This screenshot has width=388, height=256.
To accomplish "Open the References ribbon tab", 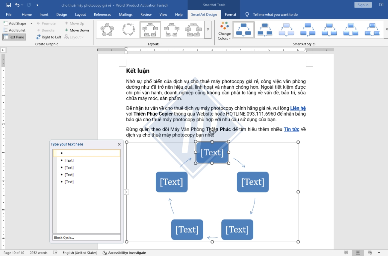I will point(102,15).
